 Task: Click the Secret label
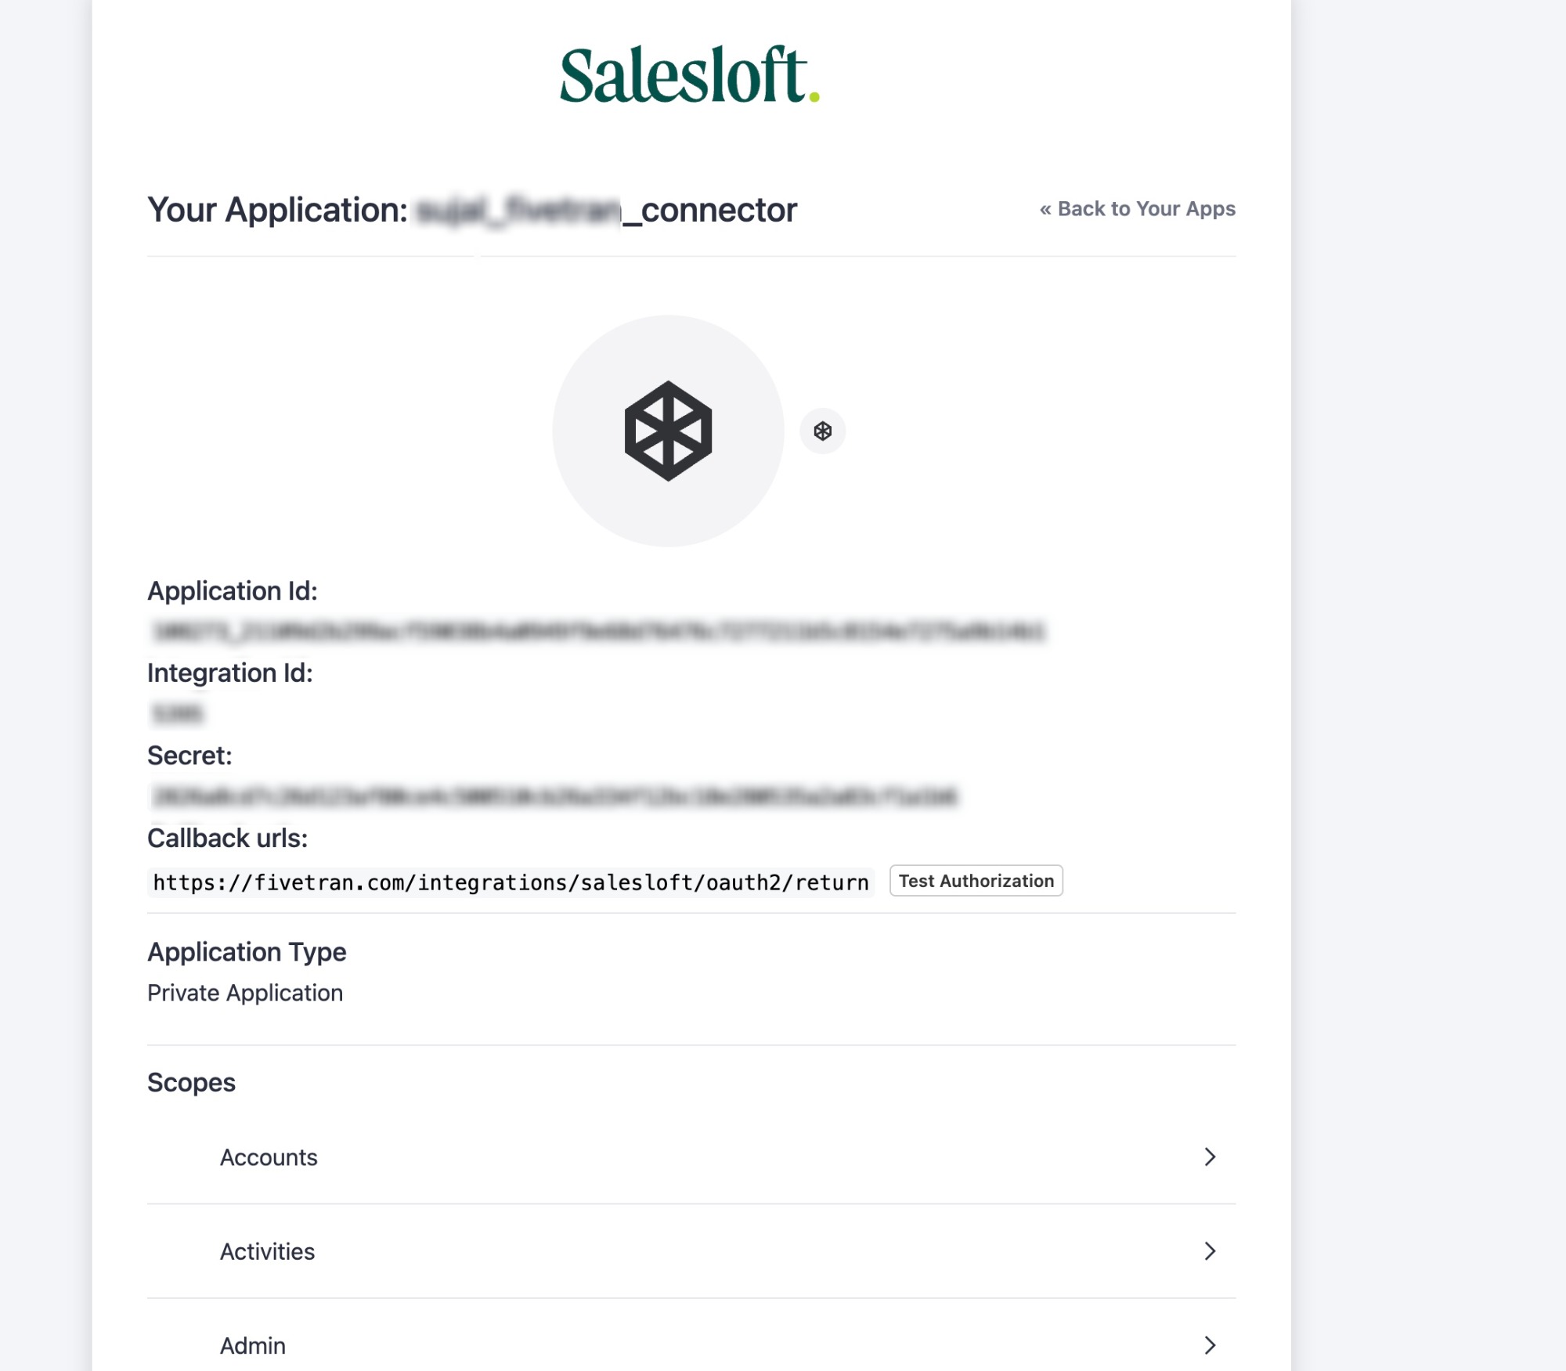[189, 756]
